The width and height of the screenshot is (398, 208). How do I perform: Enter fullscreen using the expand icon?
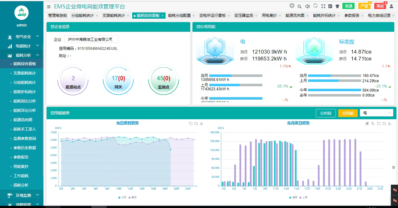coord(323,6)
